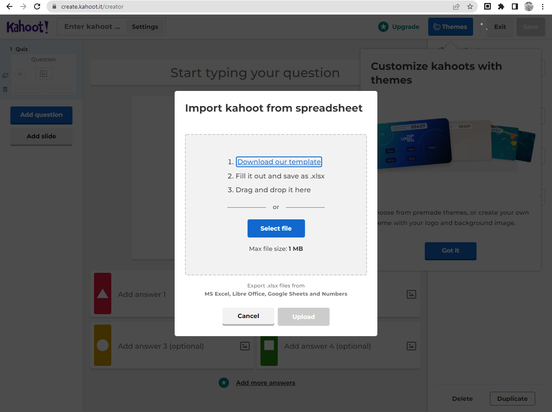Click the browser extensions puzzle icon

(501, 6)
